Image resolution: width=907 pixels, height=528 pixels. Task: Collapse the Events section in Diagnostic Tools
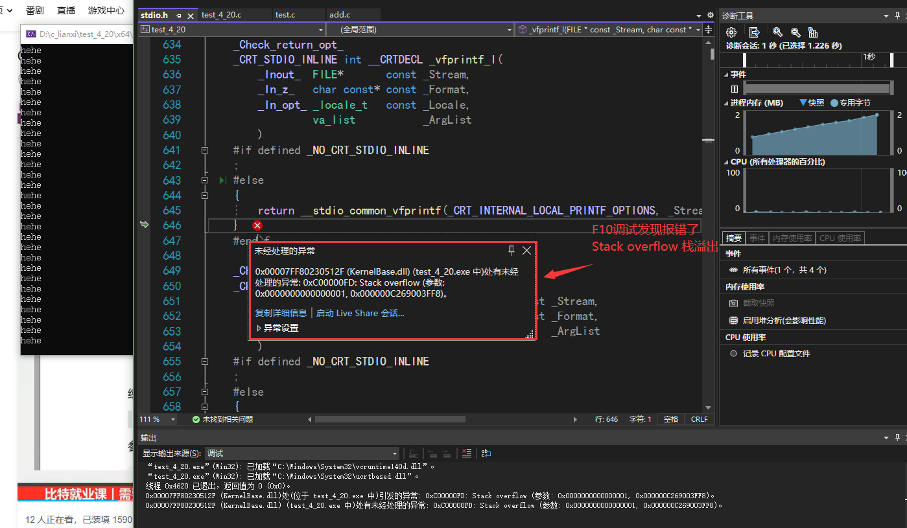pos(726,75)
